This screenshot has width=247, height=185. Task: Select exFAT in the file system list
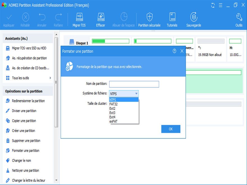click(124, 121)
